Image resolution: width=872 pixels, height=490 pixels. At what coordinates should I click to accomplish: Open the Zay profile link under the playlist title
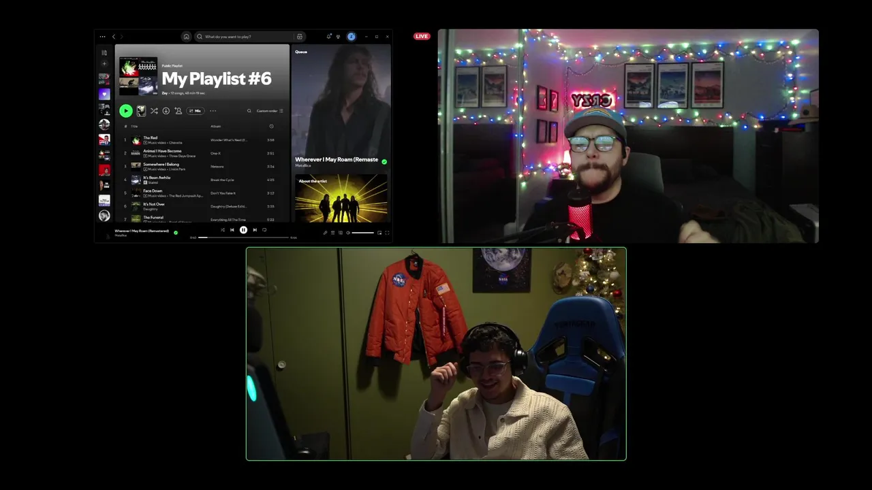tap(164, 93)
